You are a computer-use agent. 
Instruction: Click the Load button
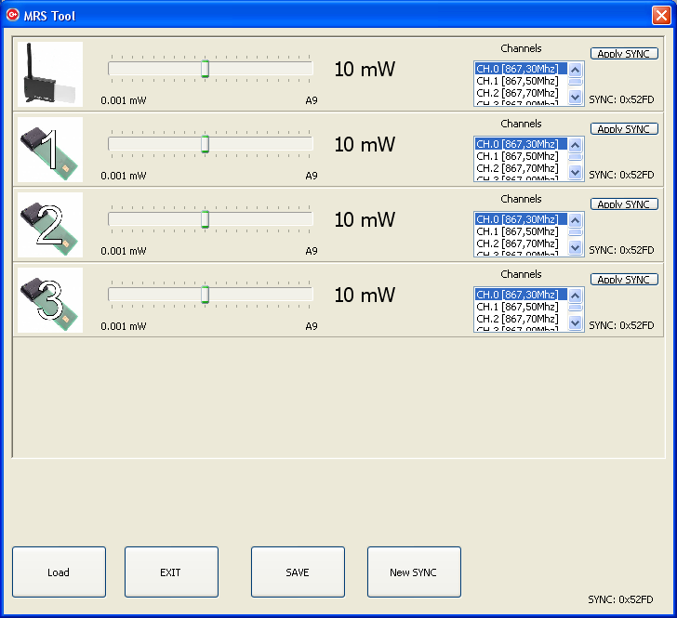(59, 572)
